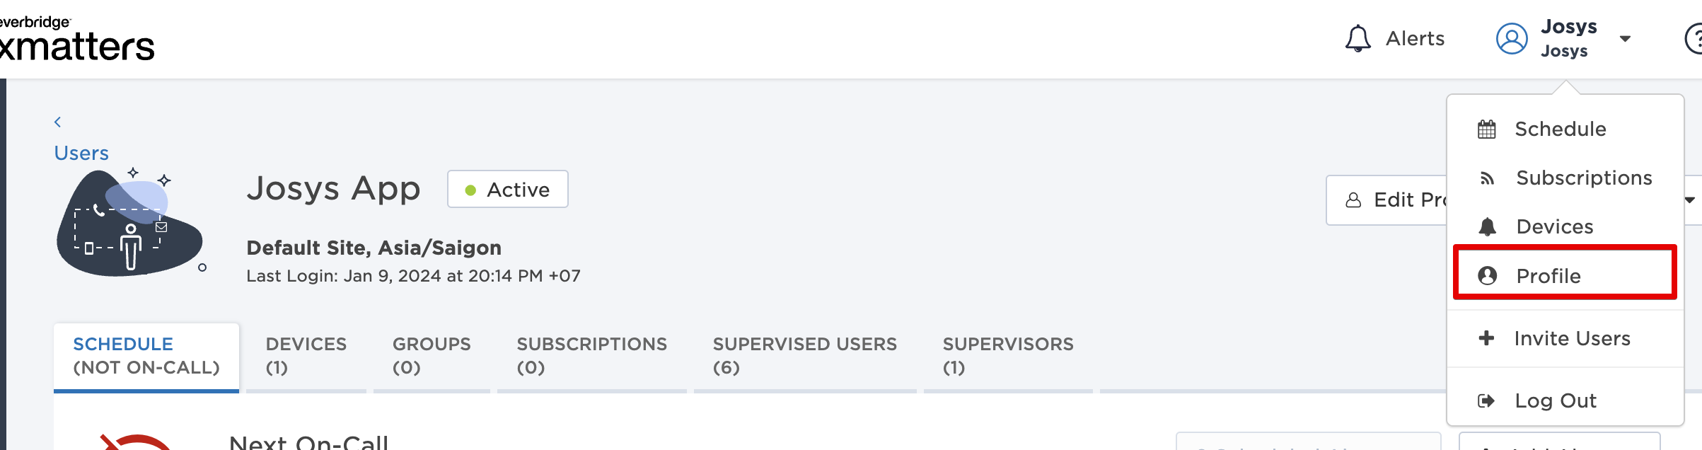Click the Invite Users plus icon
Image resolution: width=1702 pixels, height=450 pixels.
(1487, 338)
